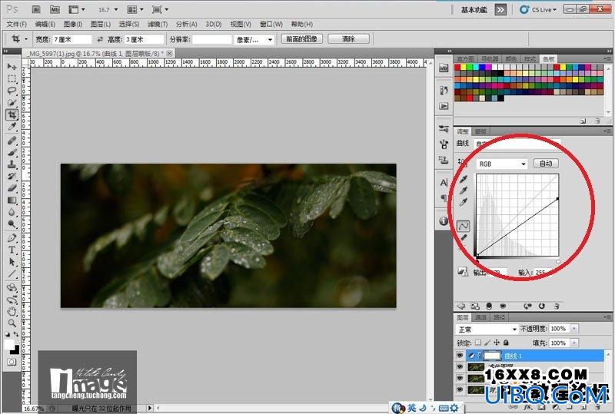Open the 不透明度 opacity slider arrow

click(x=574, y=329)
